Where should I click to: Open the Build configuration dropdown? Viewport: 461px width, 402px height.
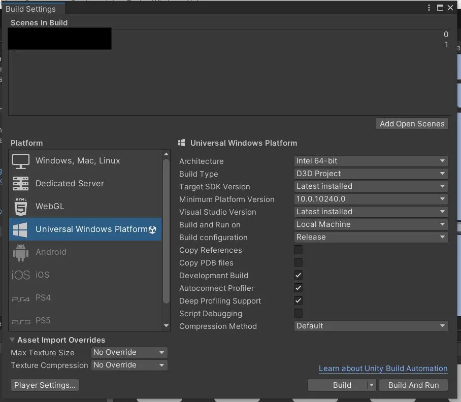pos(371,237)
